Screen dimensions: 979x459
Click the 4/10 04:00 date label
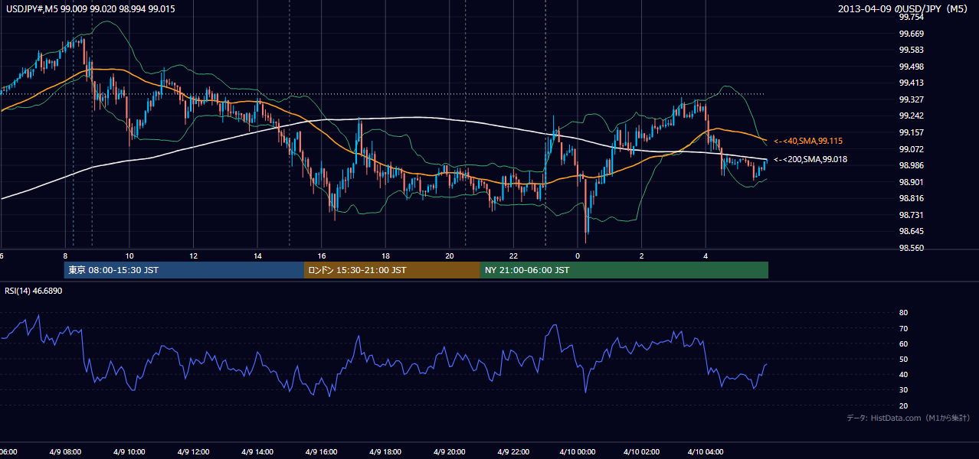coord(706,452)
